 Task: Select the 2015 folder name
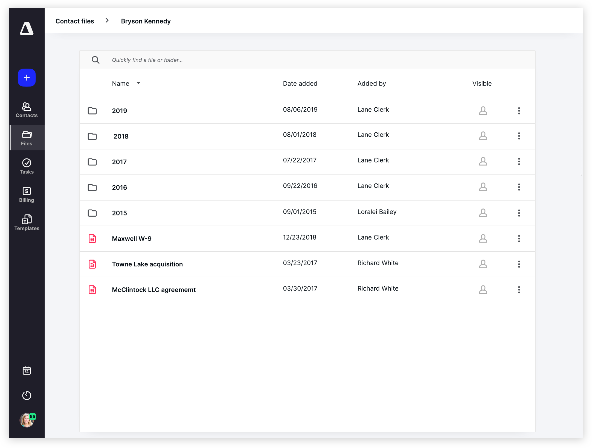(119, 213)
